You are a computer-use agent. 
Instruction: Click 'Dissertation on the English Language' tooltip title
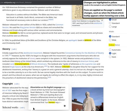pos(46,87)
